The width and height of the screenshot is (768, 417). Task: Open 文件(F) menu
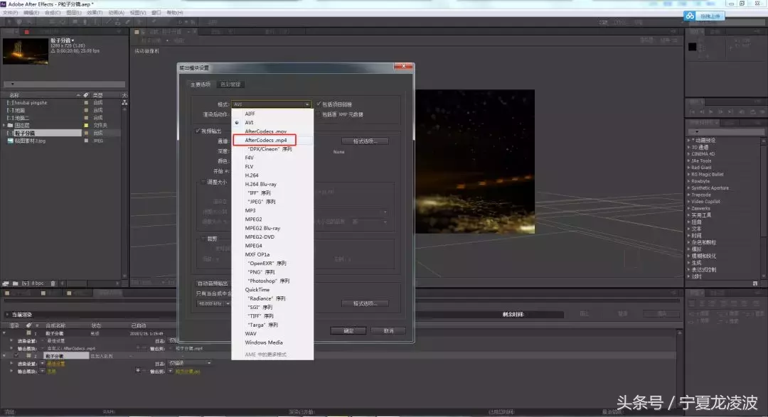(10, 13)
